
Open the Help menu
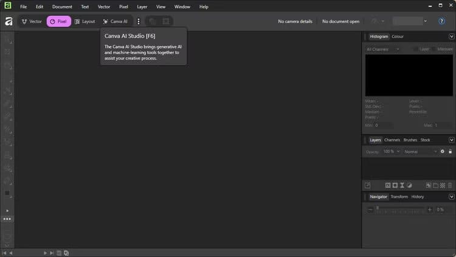204,7
